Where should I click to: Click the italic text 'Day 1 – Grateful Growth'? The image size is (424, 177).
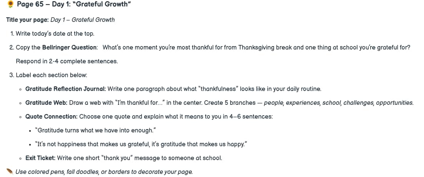tap(83, 20)
